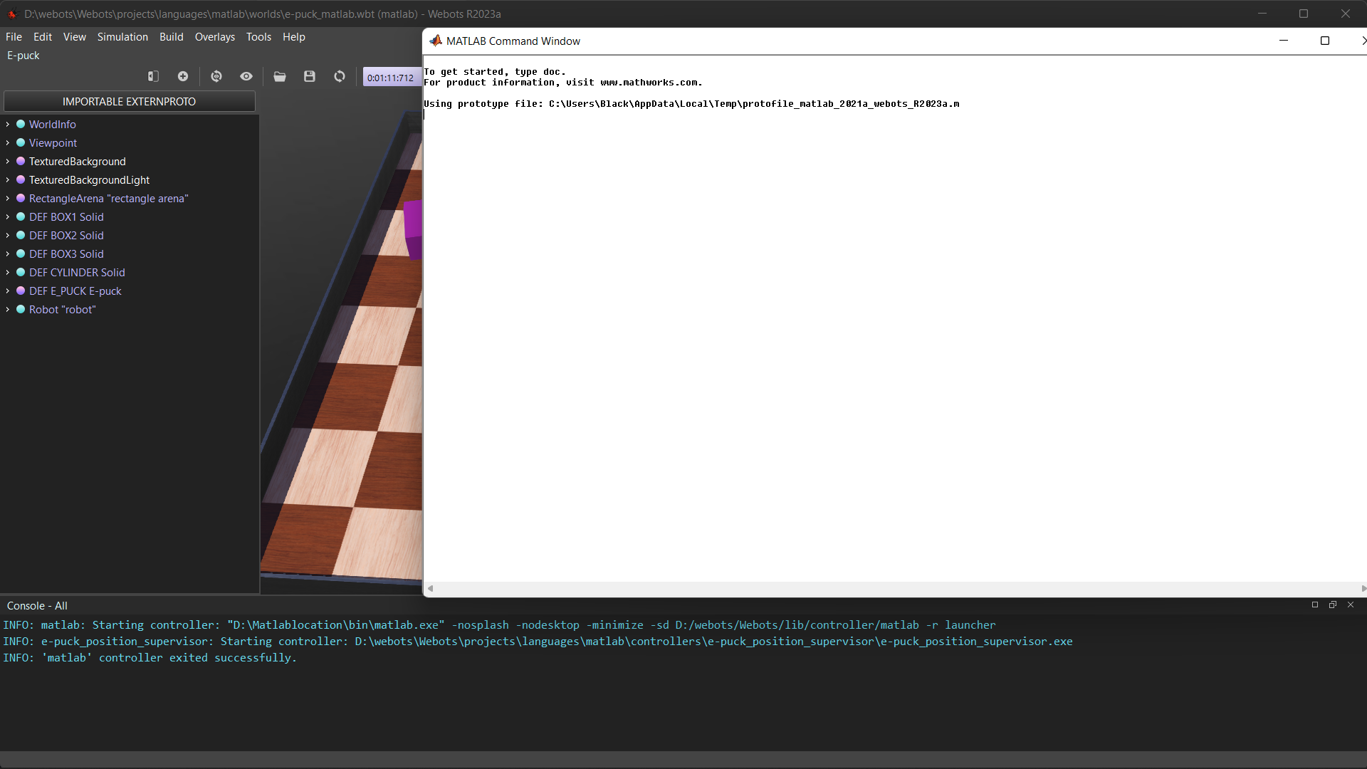Screen dimensions: 1367x769
Task: Open the Simulation menu
Action: [x=122, y=36]
